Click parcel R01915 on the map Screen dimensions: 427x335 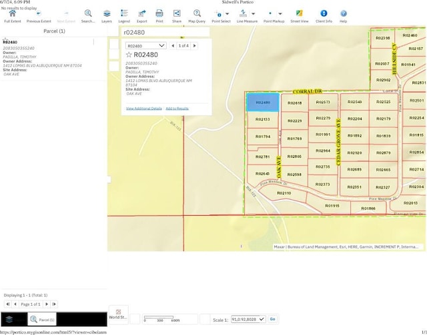click(332, 206)
